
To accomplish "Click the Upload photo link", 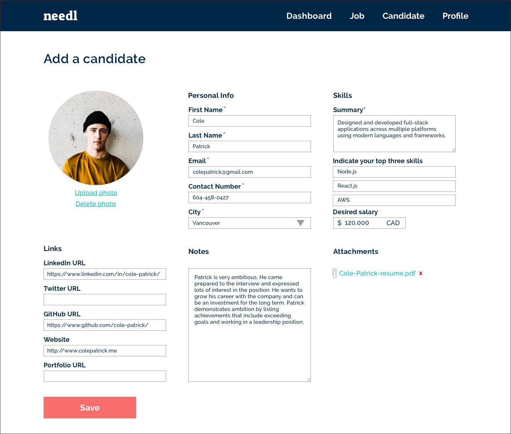I will click(x=96, y=193).
